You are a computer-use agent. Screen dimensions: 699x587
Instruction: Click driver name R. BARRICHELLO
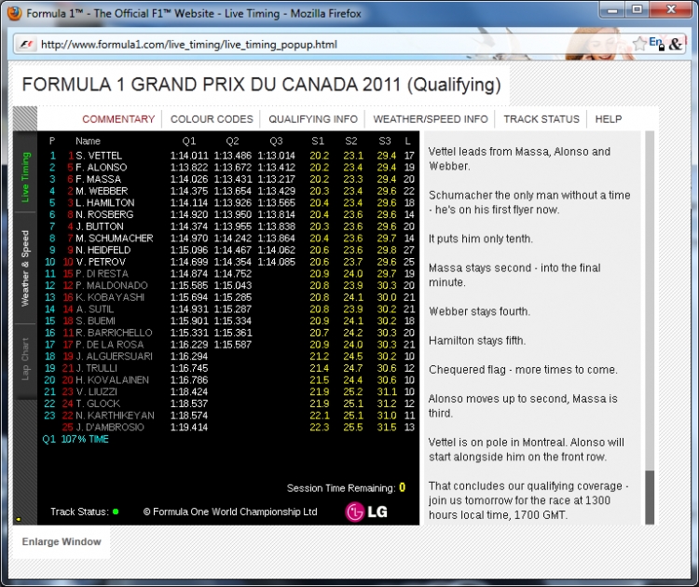[114, 333]
